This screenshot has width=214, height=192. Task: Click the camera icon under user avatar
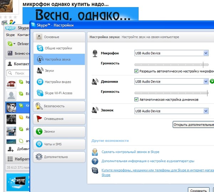coord(4,22)
